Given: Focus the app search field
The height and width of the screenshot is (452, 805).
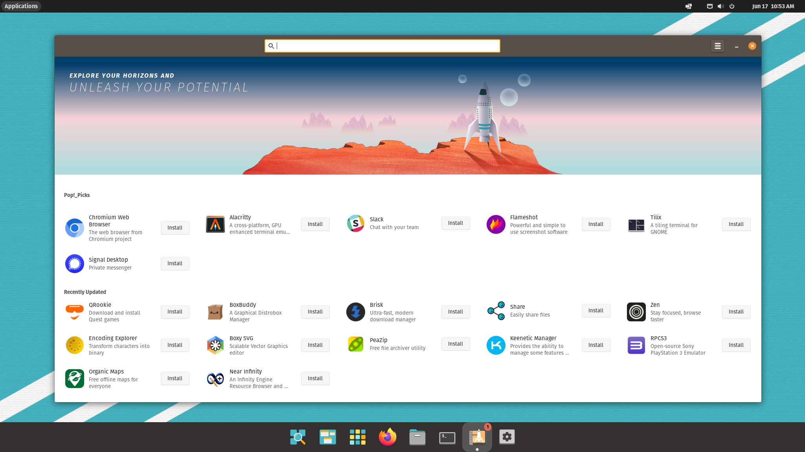Looking at the screenshot, I should 382,46.
